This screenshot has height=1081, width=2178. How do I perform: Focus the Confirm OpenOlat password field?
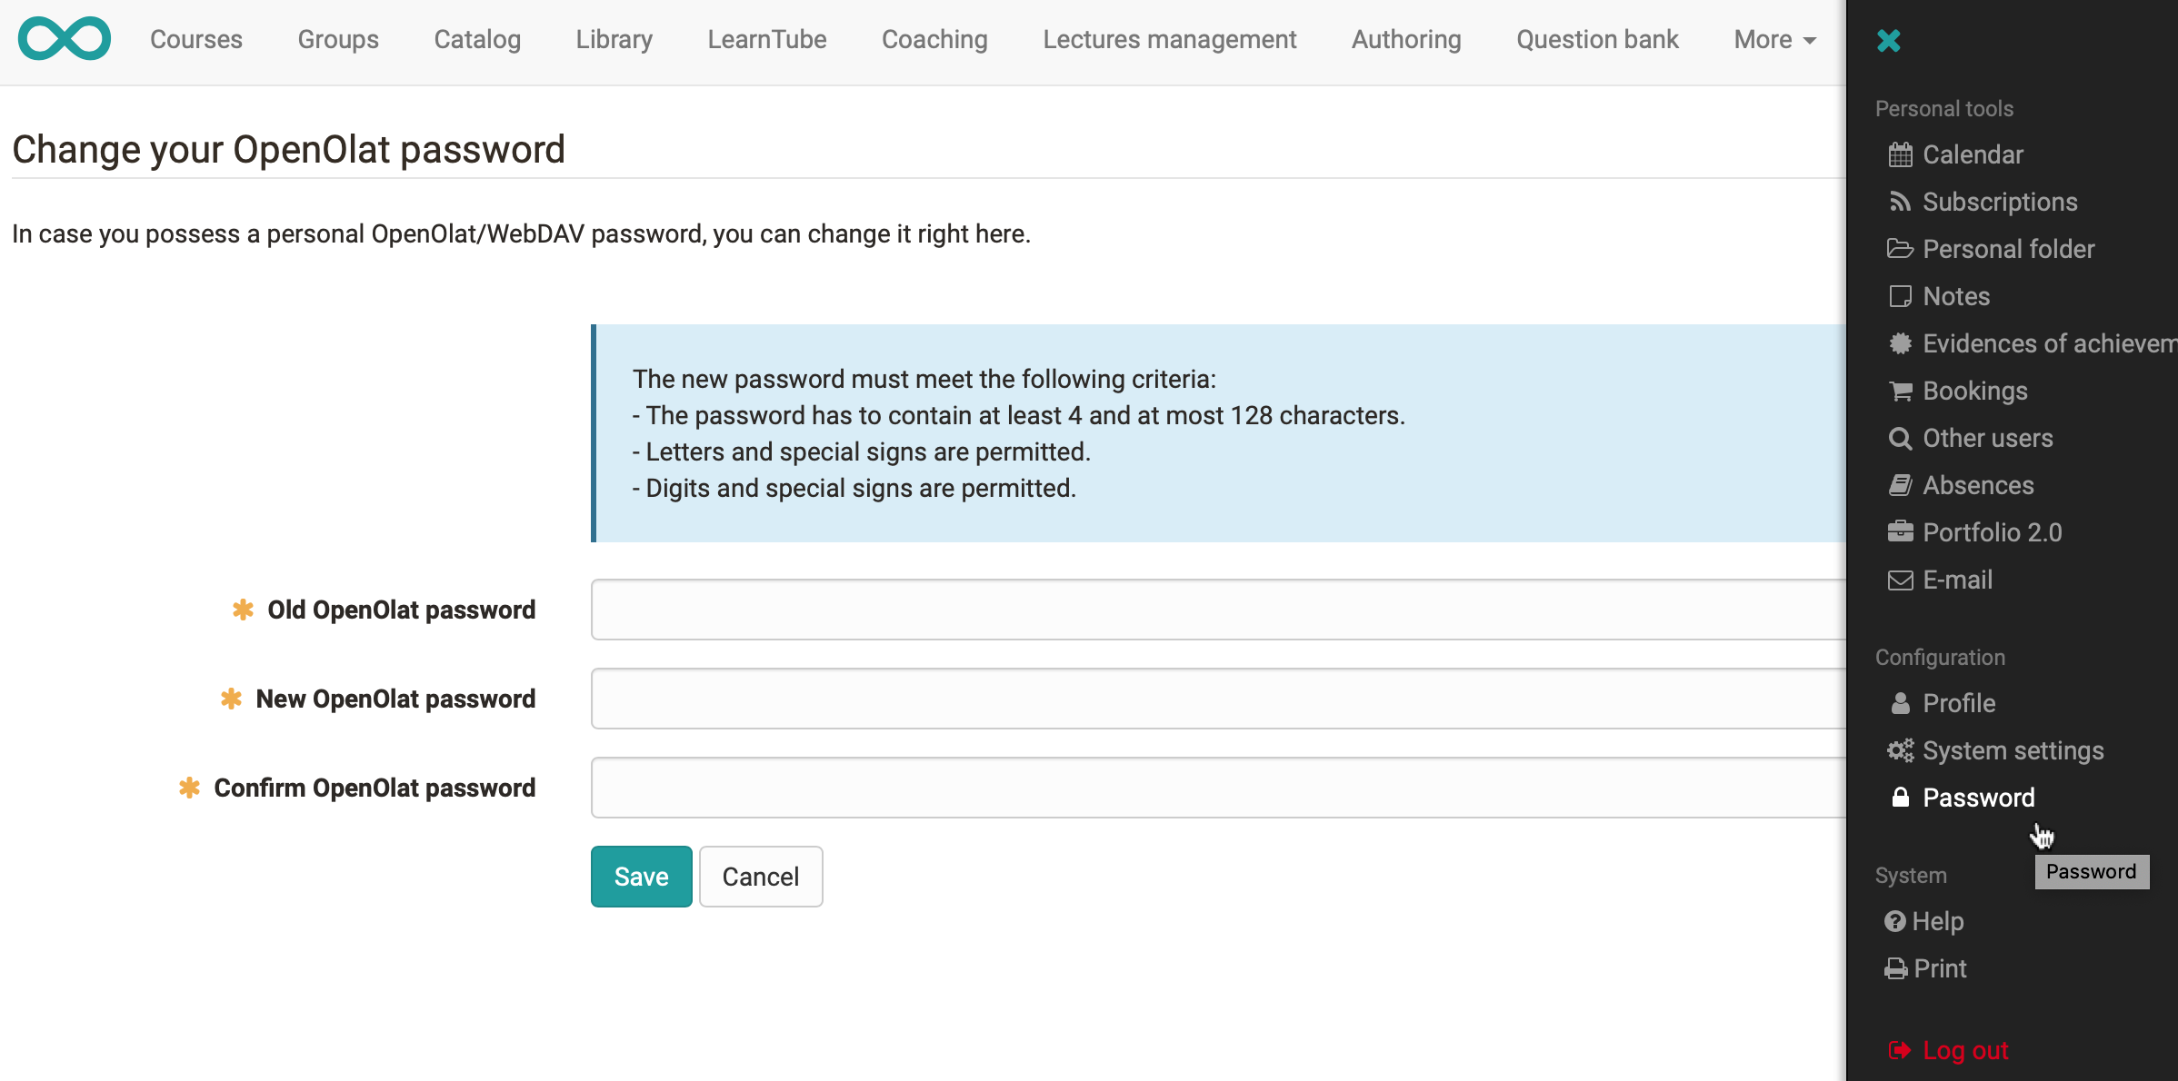(1218, 788)
